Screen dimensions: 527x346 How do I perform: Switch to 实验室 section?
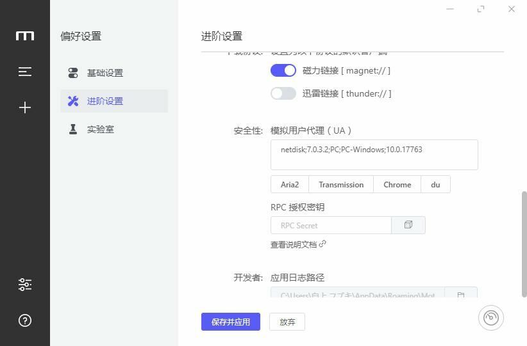[101, 129]
